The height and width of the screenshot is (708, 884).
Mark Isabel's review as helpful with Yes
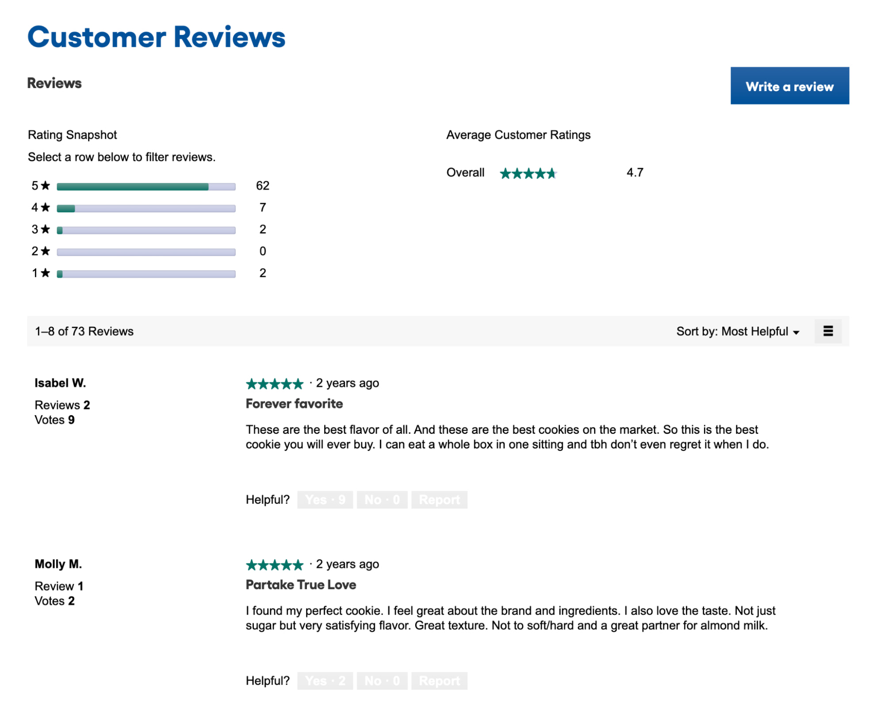pos(325,499)
